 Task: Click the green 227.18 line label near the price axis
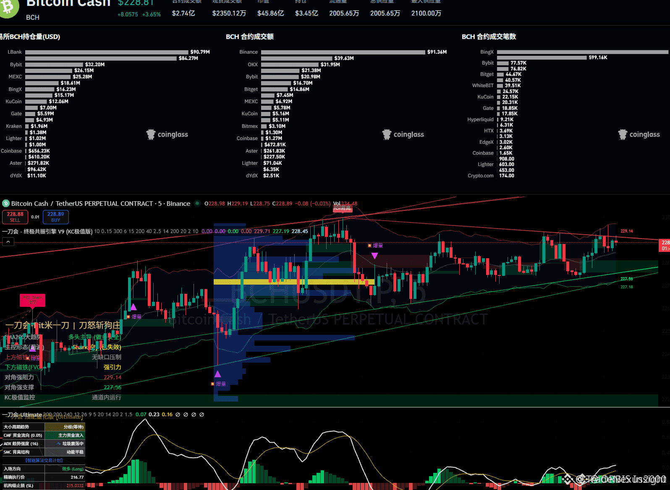pyautogui.click(x=627, y=287)
